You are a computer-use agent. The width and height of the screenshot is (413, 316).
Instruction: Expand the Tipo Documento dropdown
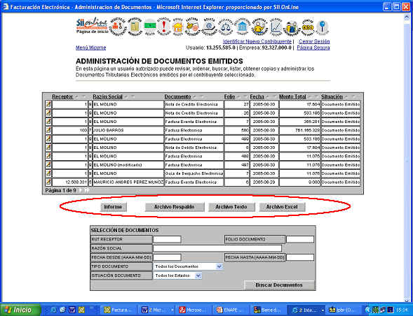tap(219, 266)
